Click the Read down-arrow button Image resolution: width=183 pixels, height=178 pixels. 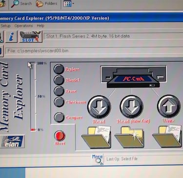point(99,107)
